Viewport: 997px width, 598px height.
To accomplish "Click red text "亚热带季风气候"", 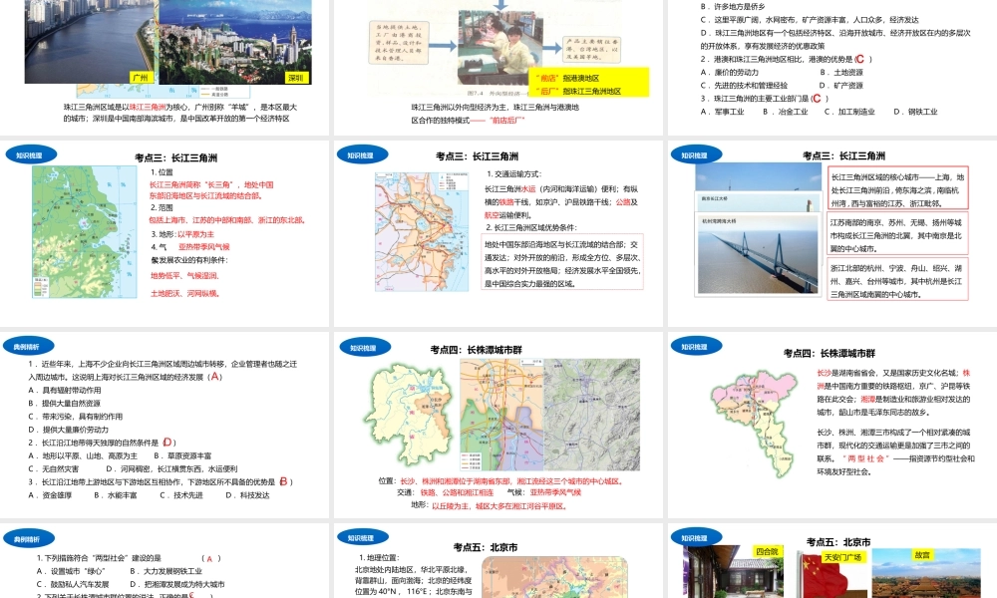I will click(x=204, y=247).
